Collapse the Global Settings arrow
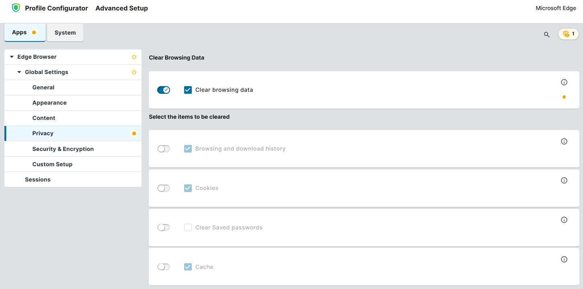The image size is (583, 289). click(x=19, y=72)
